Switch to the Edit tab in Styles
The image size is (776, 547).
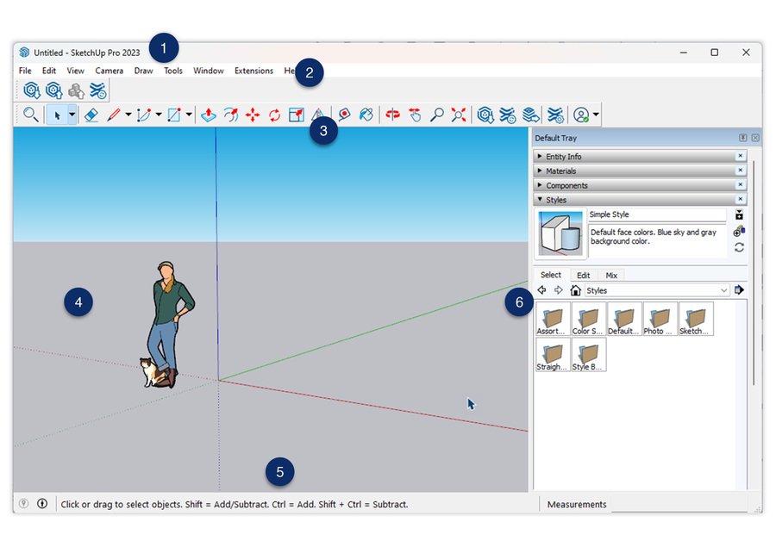583,276
